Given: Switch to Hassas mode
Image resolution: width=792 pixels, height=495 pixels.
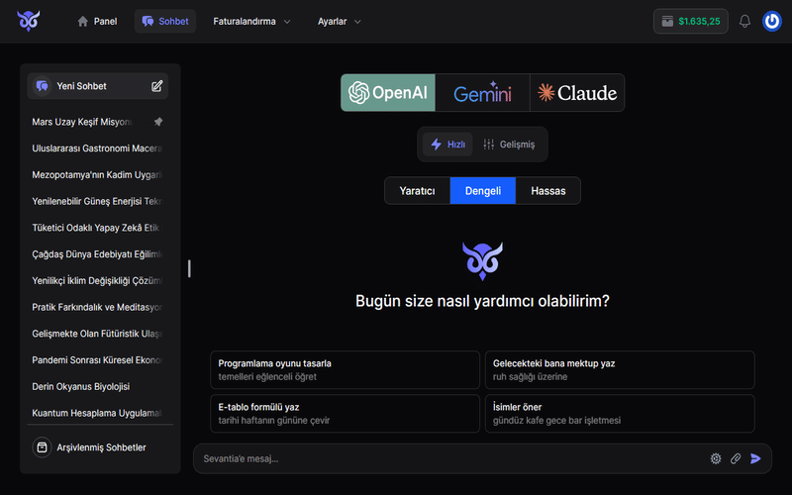Looking at the screenshot, I should 547,191.
